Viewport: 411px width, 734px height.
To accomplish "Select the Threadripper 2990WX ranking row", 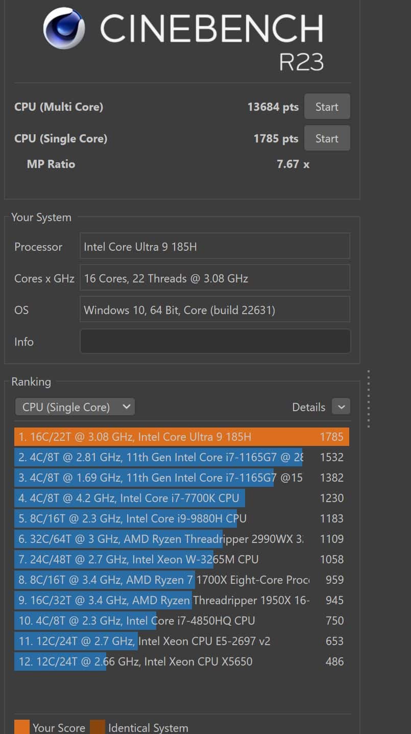I will 182,539.
